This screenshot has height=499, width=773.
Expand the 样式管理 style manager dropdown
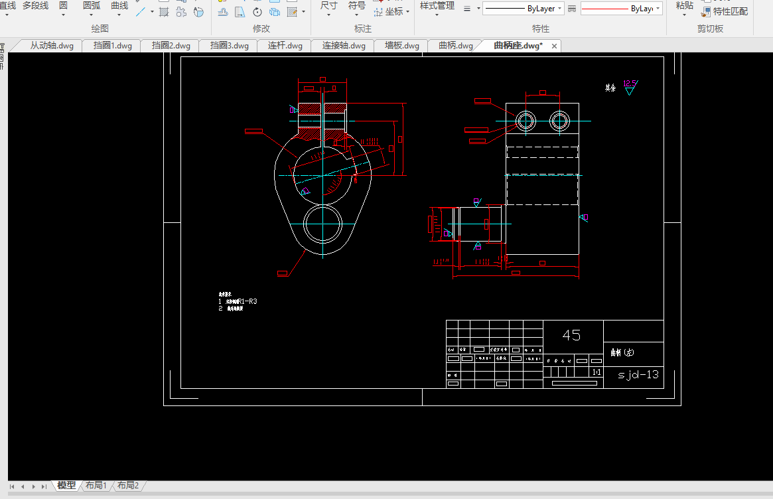(x=437, y=16)
